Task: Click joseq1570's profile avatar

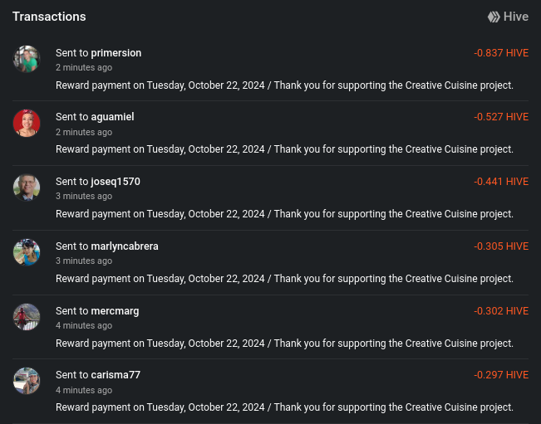Action: coord(27,188)
